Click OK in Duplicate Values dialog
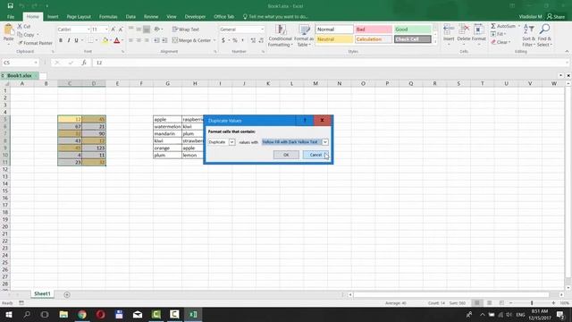The image size is (572, 322). [x=286, y=155]
